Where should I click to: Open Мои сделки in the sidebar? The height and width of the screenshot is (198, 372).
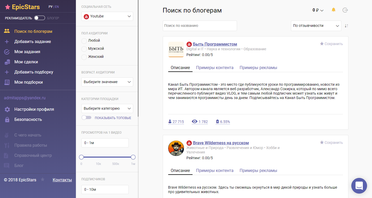pos(26,62)
